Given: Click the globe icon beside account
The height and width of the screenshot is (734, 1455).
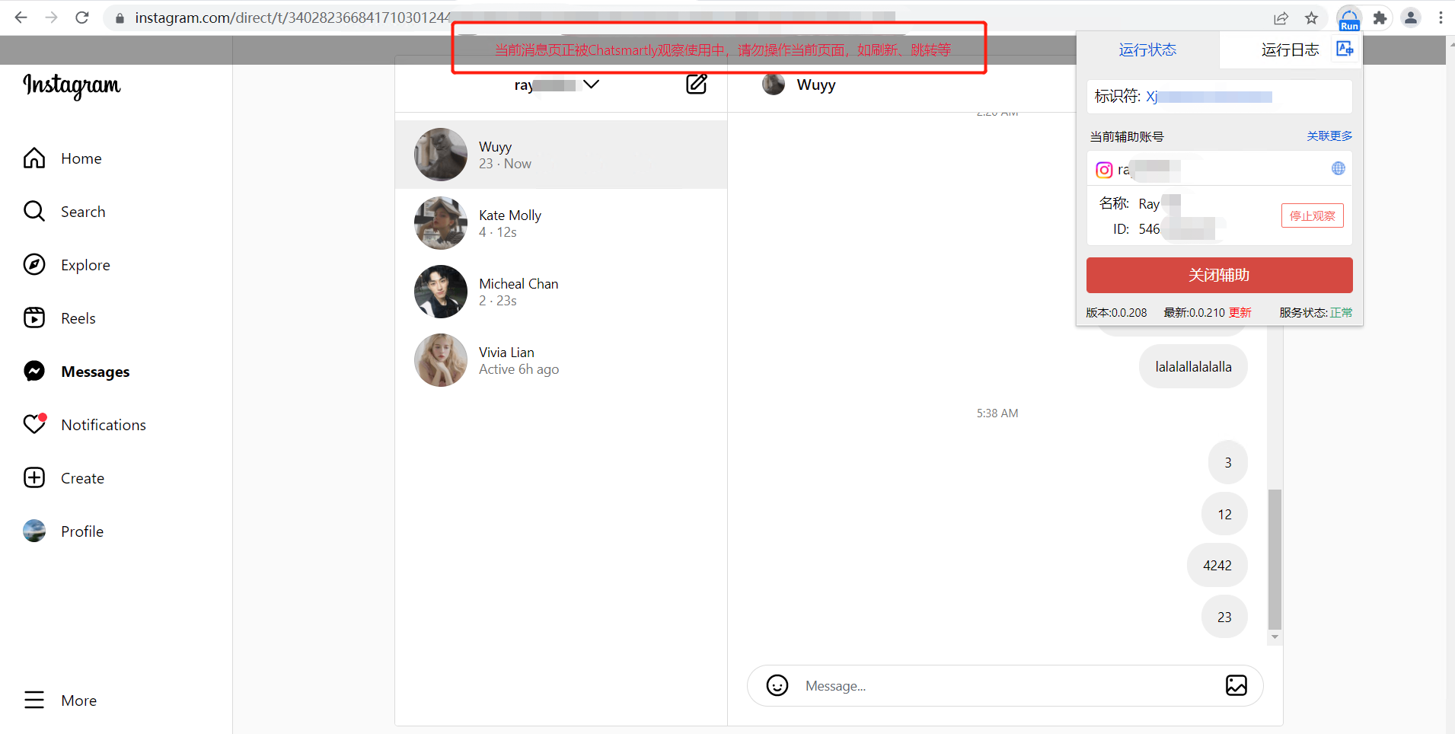Looking at the screenshot, I should coord(1339,168).
